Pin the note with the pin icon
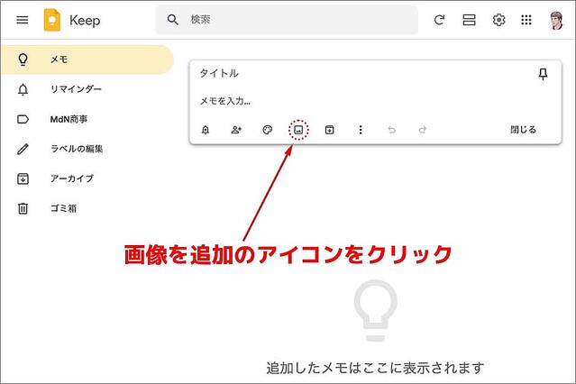This screenshot has width=576, height=384. point(543,74)
